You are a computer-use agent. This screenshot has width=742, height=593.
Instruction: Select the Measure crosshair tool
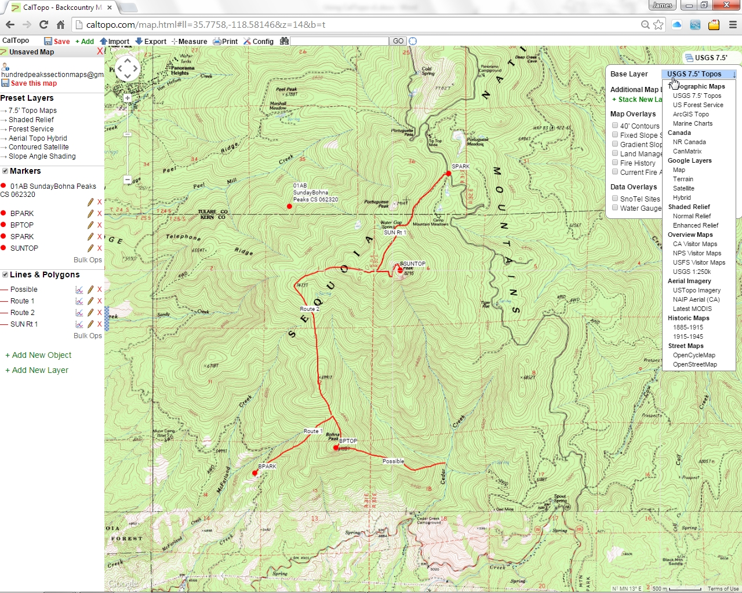click(x=174, y=42)
